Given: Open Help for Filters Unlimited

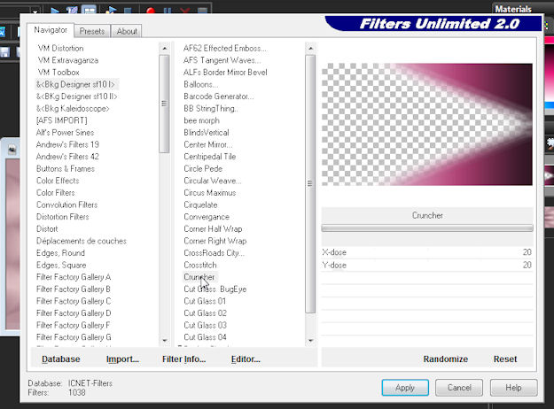Looking at the screenshot, I should [x=513, y=388].
